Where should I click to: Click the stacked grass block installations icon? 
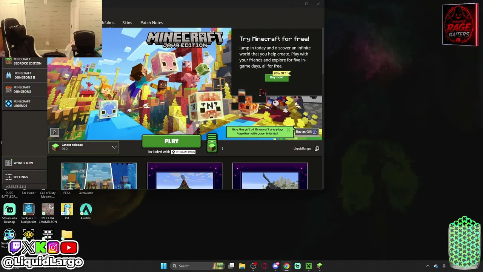[212, 143]
